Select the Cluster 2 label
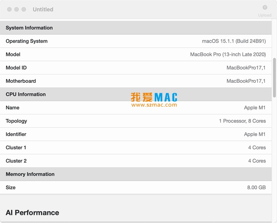This screenshot has height=223, width=277. 16,161
